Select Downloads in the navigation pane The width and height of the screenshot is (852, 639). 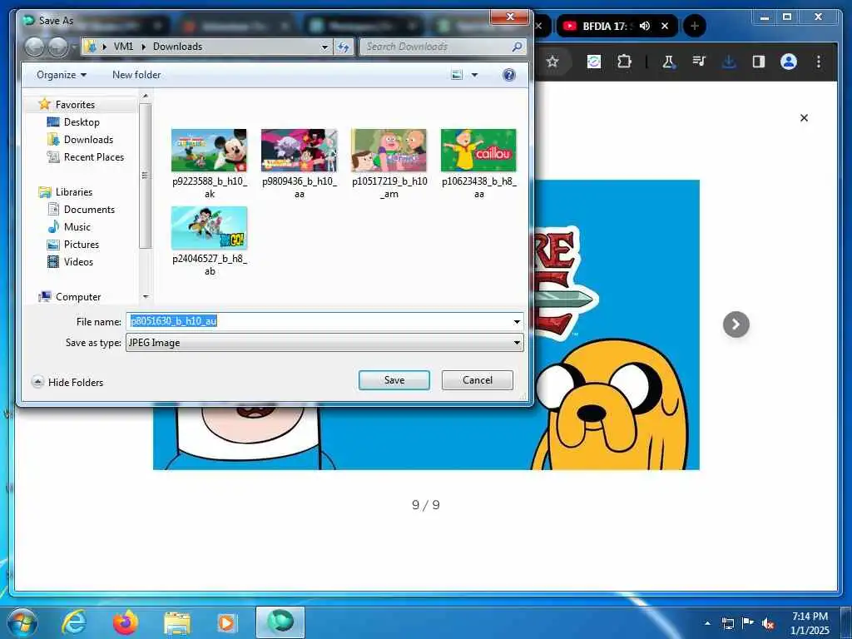(88, 140)
